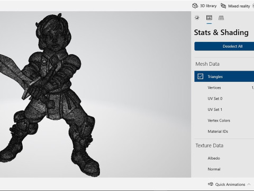Click the 3D library cube icon
The width and height of the screenshot is (254, 191).
tap(195, 6)
